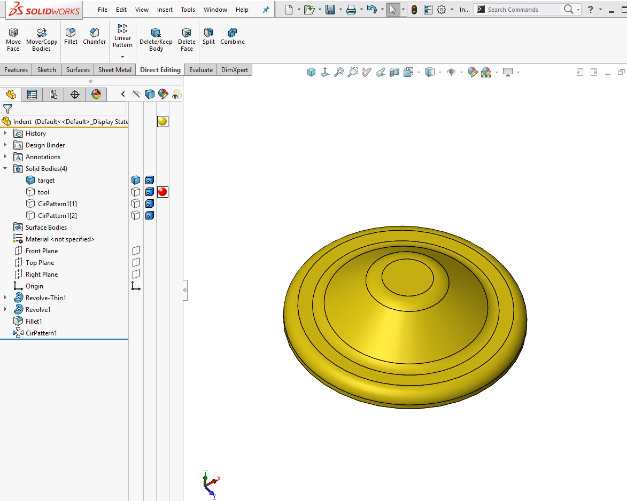627x501 pixels.
Task: Collapse the Solid Bodies(4) folder
Action: [5, 168]
